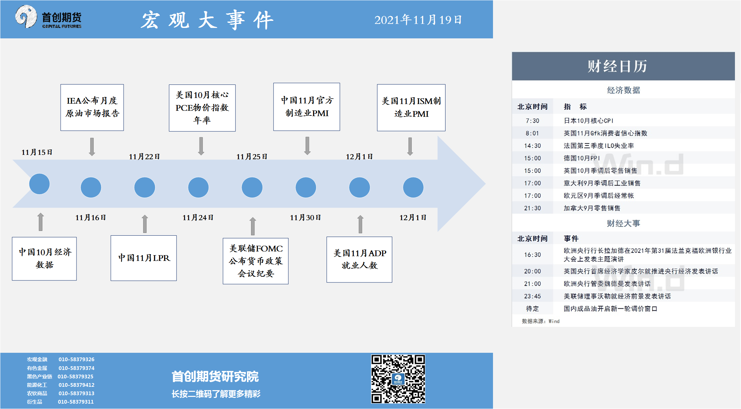Click the timeline dot above lower 12月1日 label
Screen dimensions: 741x409
pos(413,187)
